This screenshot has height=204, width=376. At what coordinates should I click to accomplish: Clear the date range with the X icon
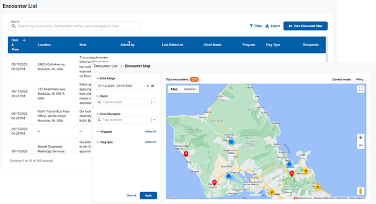148,86
